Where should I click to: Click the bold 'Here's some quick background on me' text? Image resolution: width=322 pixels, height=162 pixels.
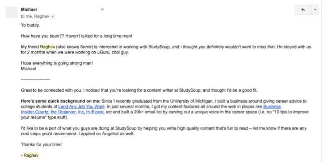click(x=60, y=101)
